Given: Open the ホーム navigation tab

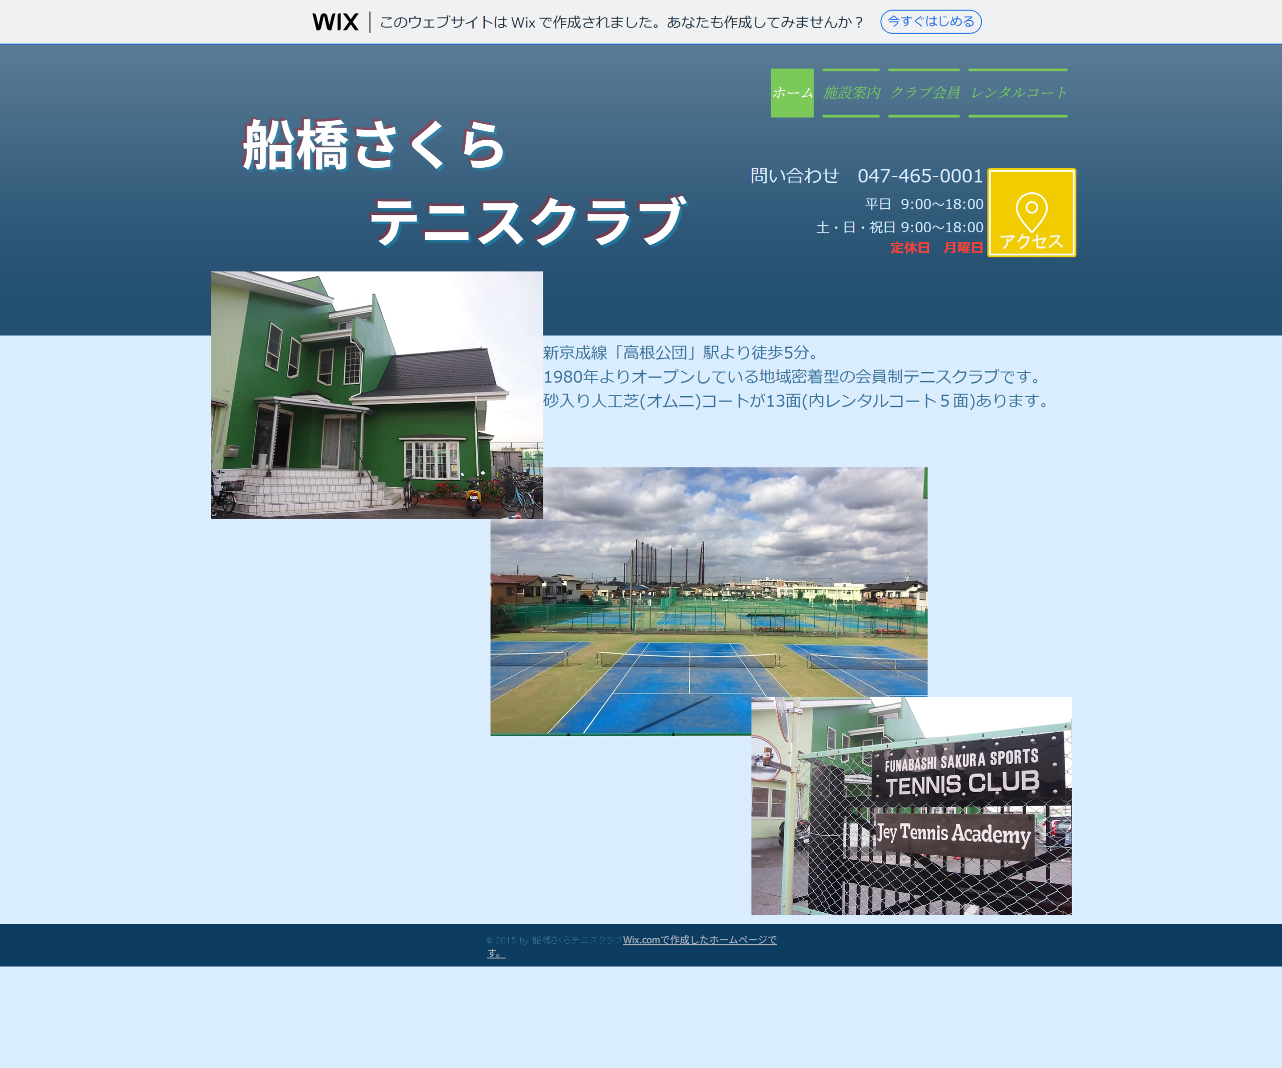Looking at the screenshot, I should coord(792,93).
